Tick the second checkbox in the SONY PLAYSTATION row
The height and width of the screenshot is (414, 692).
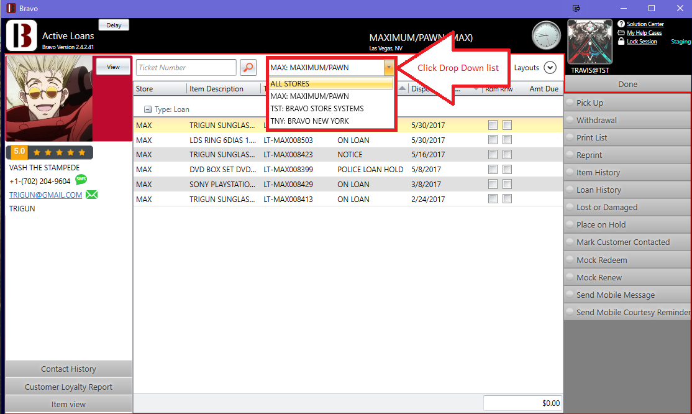(x=507, y=184)
